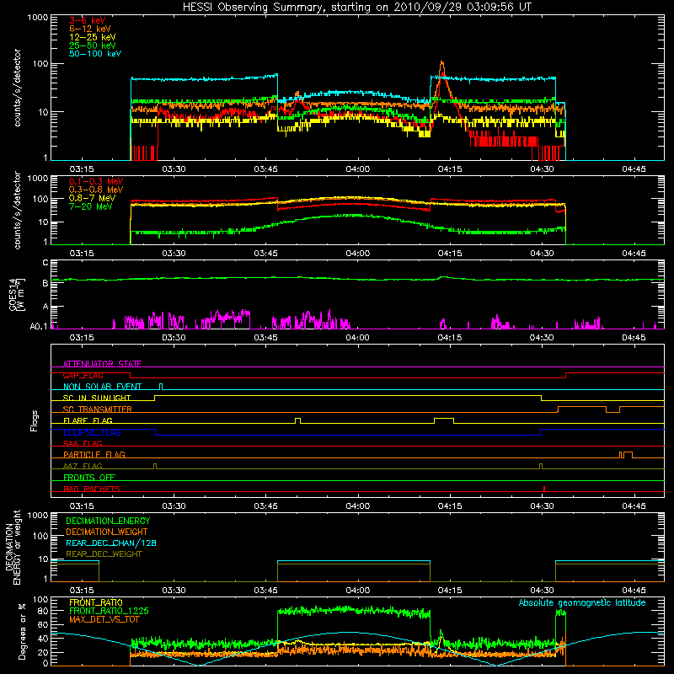Select the BAD_PACKETS flag label
674x674 pixels.
pos(92,489)
